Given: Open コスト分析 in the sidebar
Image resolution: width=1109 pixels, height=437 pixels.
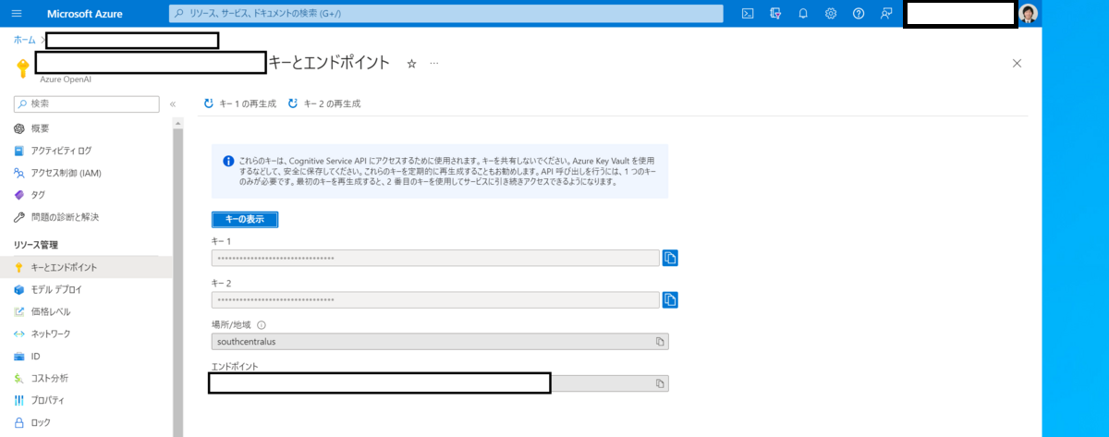Looking at the screenshot, I should click(86, 378).
